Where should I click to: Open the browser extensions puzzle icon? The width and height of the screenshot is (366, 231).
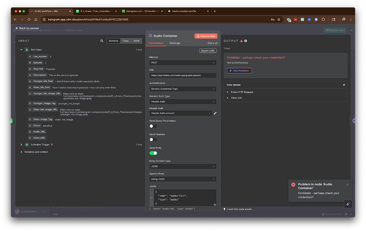[x=323, y=20]
